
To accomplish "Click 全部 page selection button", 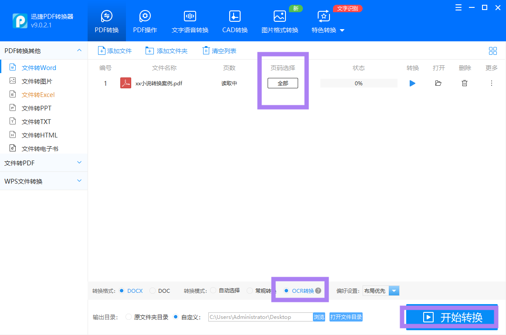I will coord(283,83).
